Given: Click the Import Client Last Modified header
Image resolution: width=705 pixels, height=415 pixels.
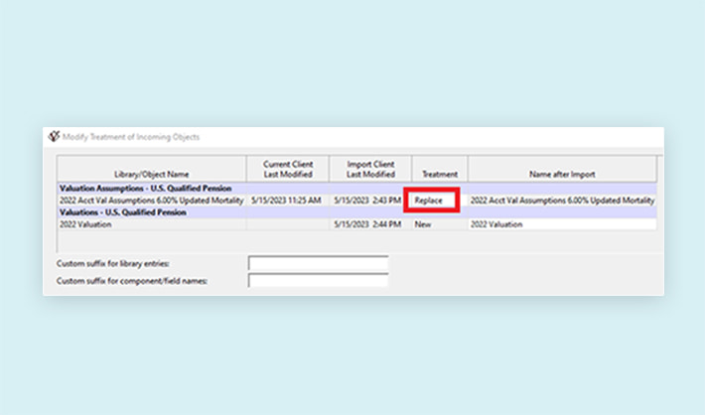Looking at the screenshot, I should tap(370, 169).
